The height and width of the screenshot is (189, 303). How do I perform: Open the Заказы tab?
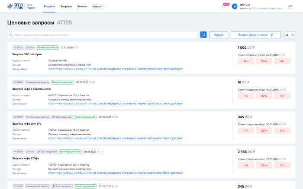pyautogui.click(x=82, y=6)
